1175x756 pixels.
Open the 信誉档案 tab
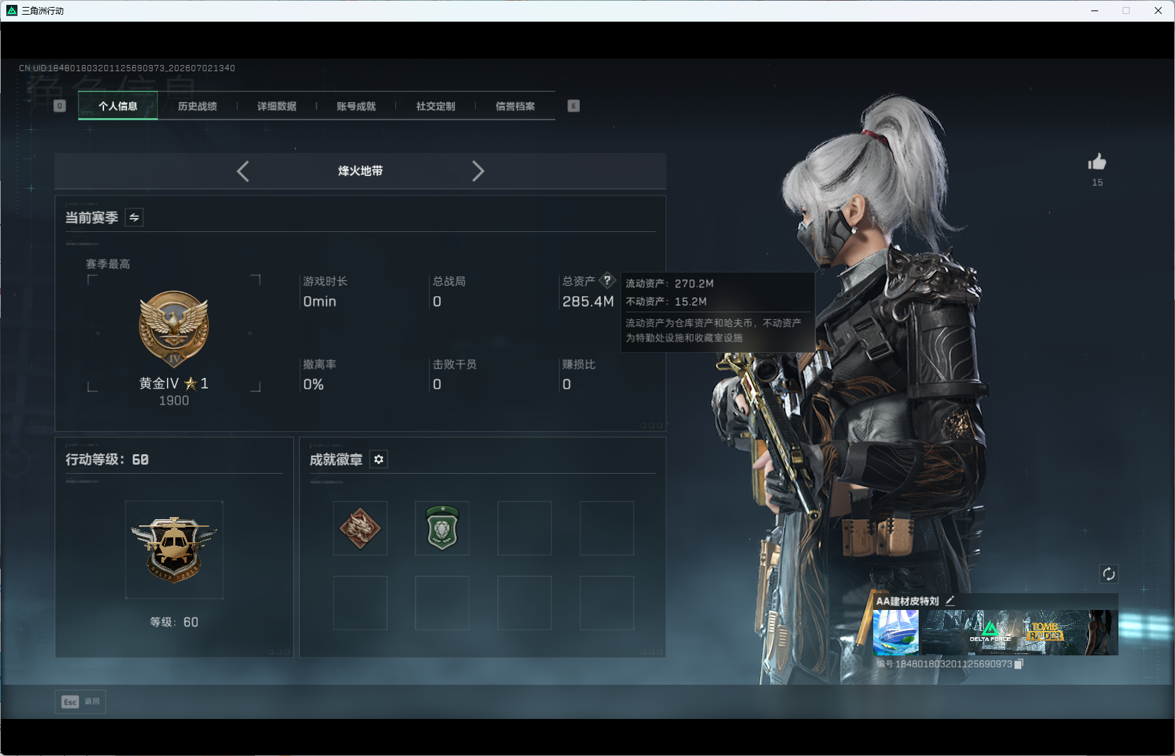516,106
